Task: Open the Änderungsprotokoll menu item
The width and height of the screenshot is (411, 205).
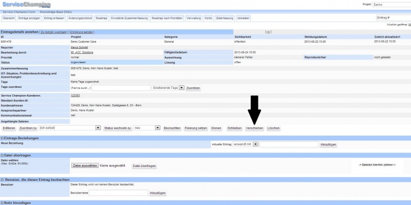Action: click(80, 18)
